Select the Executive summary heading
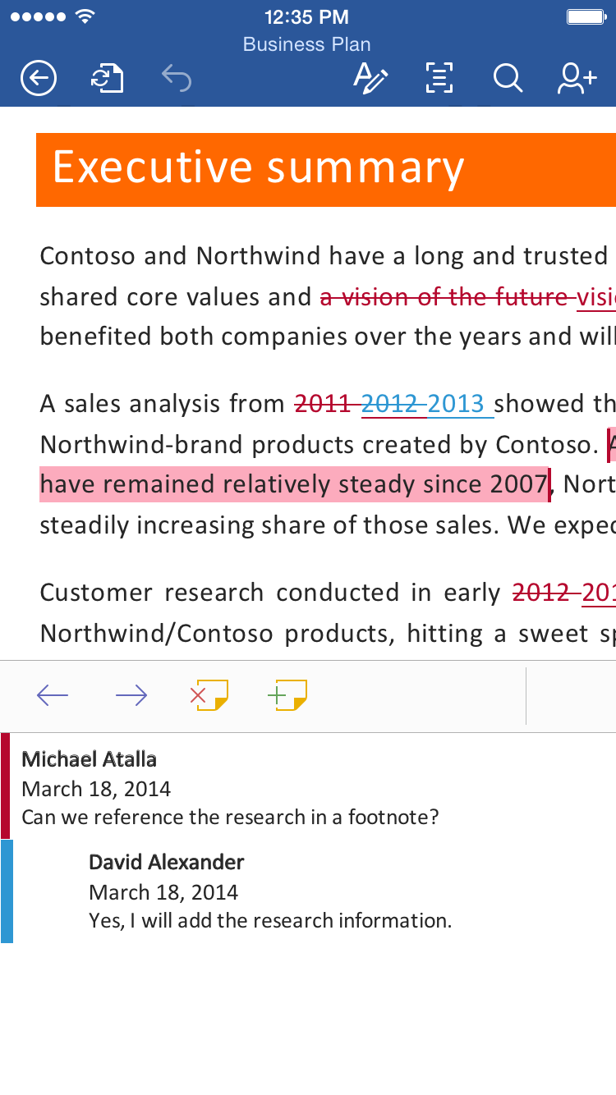This screenshot has height=1095, width=616. click(259, 167)
